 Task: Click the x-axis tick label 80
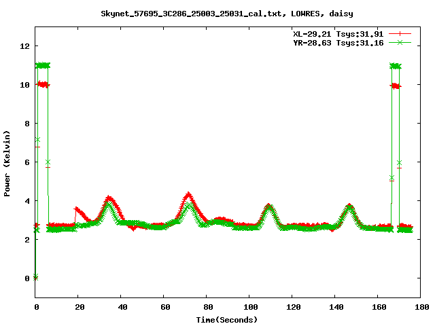pyautogui.click(x=208, y=307)
